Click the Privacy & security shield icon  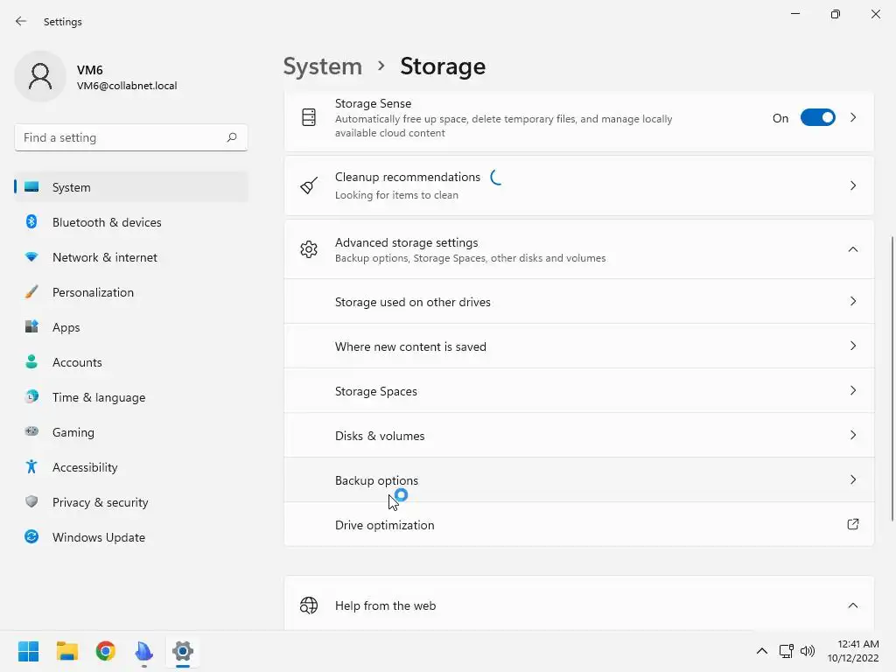[x=31, y=502]
